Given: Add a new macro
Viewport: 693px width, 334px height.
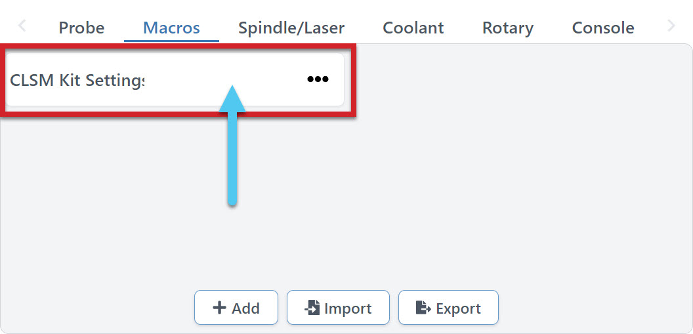Looking at the screenshot, I should tap(236, 308).
